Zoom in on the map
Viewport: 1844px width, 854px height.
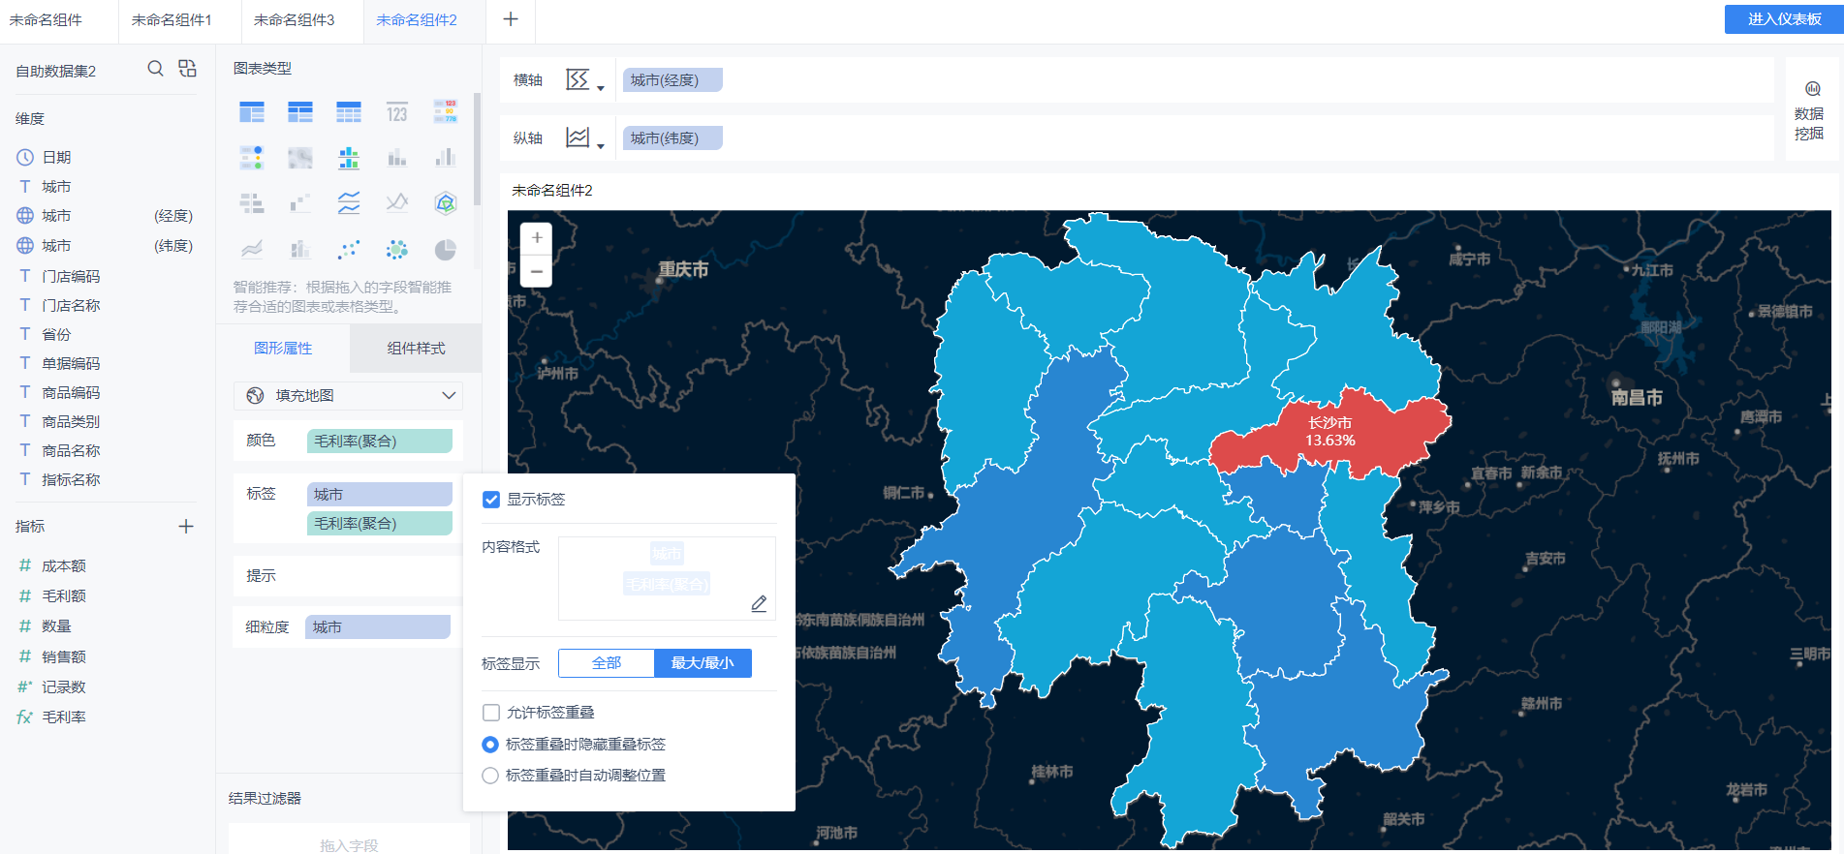537,238
